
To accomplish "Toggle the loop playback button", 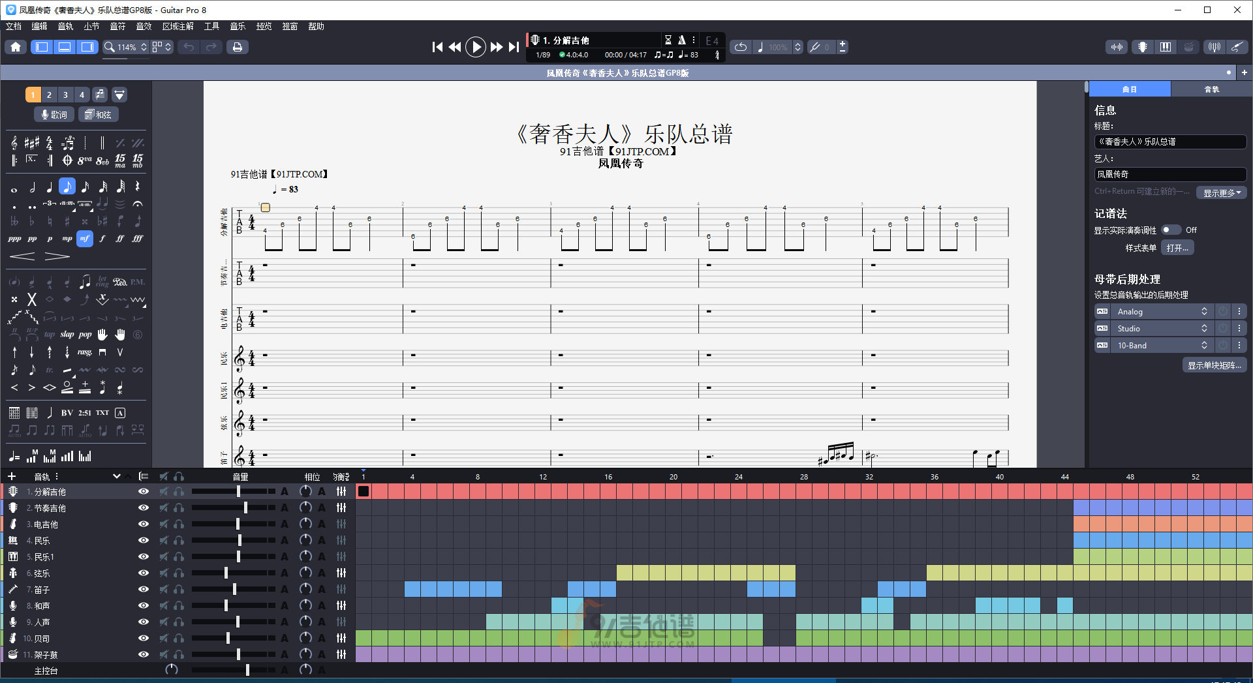I will tap(741, 47).
